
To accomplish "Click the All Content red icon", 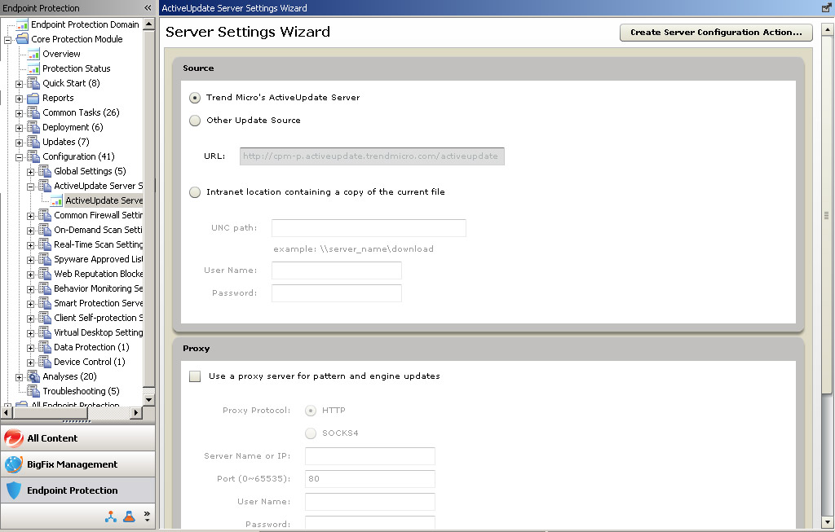I will (14, 438).
